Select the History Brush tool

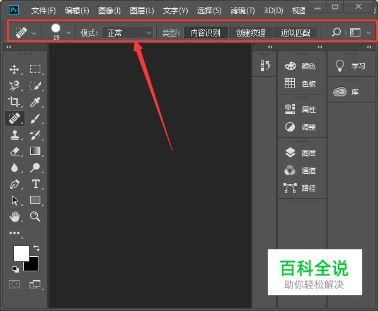click(35, 135)
